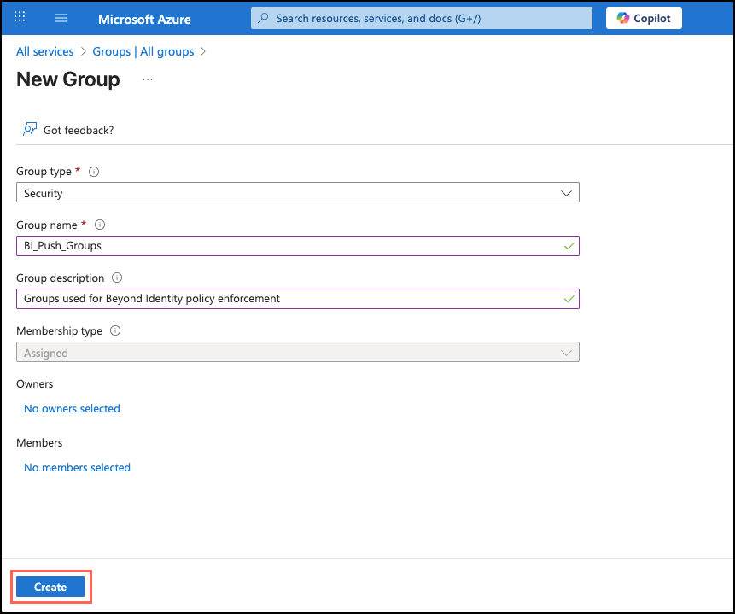
Task: Click the No owners selected link
Action: tap(72, 409)
